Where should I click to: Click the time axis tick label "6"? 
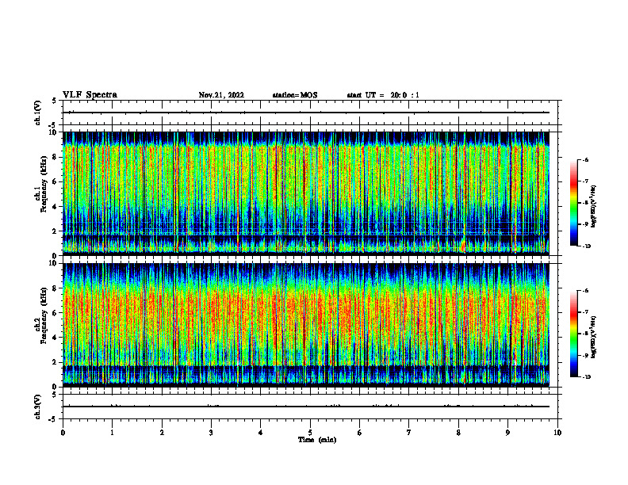[360, 433]
